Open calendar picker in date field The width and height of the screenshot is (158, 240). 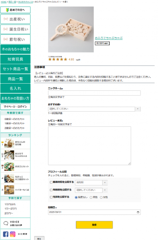(138, 212)
